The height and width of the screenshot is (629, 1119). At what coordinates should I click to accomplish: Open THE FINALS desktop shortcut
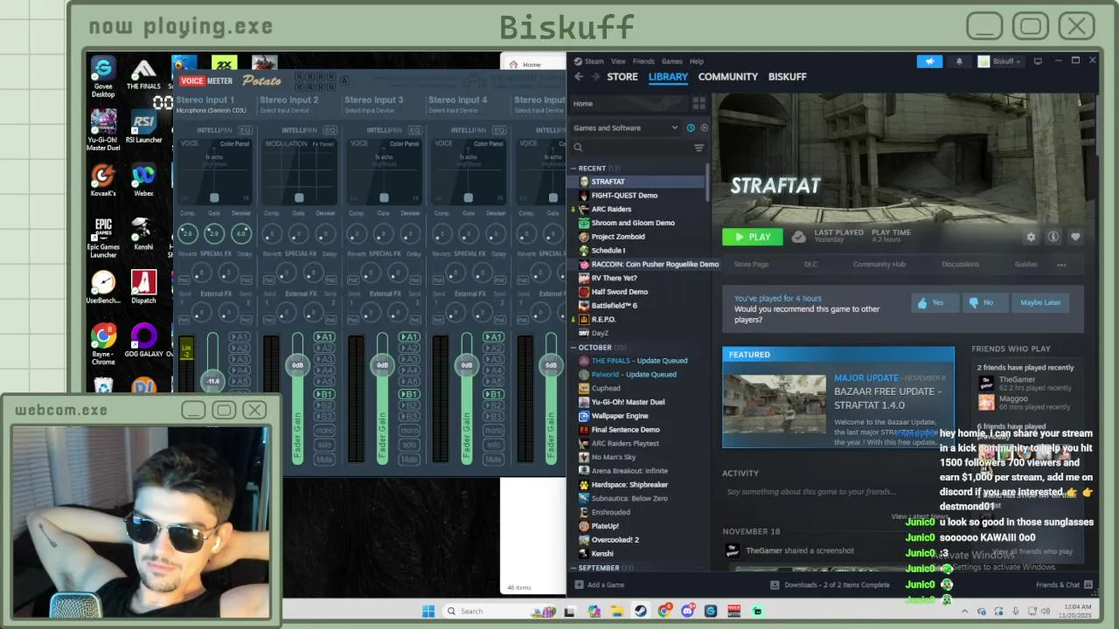[143, 76]
